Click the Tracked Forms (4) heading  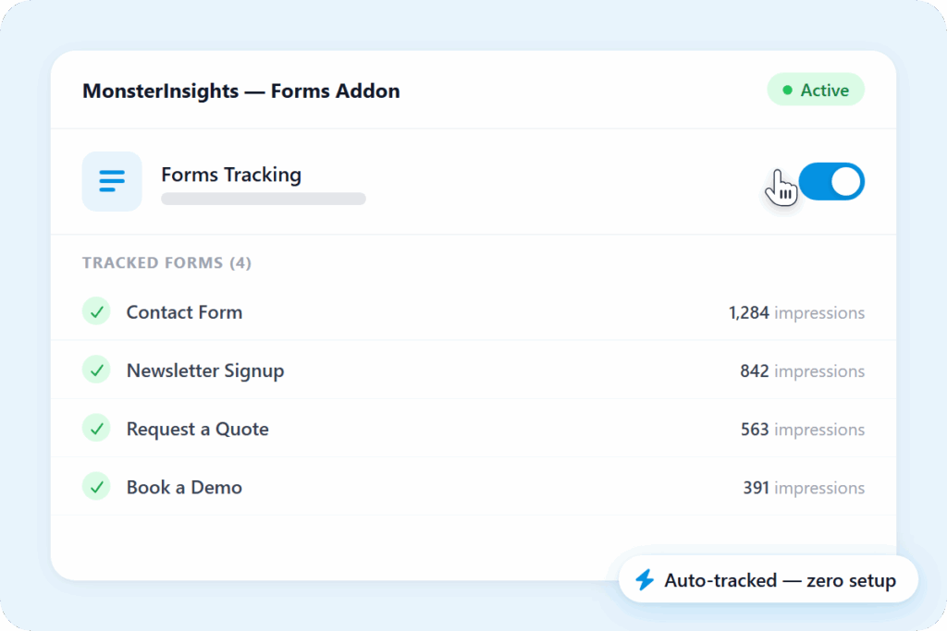point(166,263)
